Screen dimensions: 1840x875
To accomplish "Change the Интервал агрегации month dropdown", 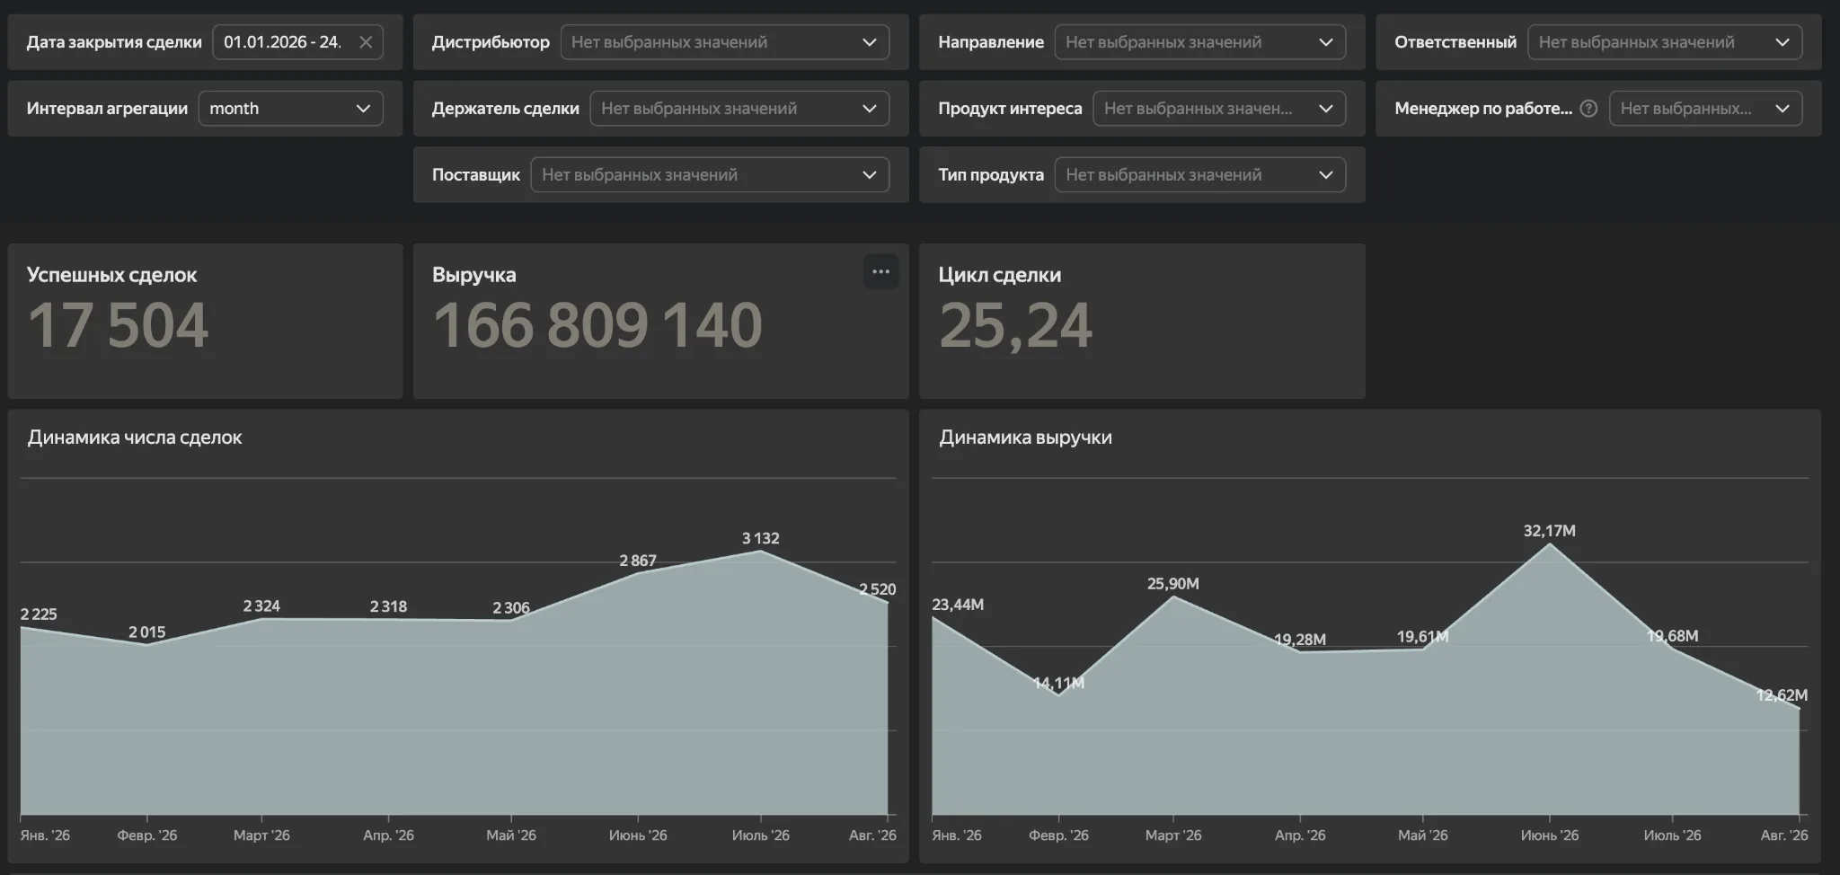I will [x=291, y=109].
